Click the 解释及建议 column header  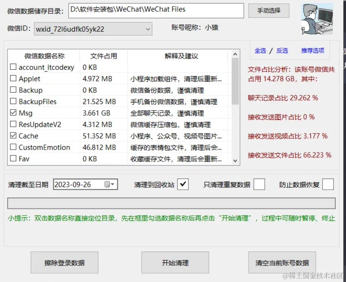[181, 56]
